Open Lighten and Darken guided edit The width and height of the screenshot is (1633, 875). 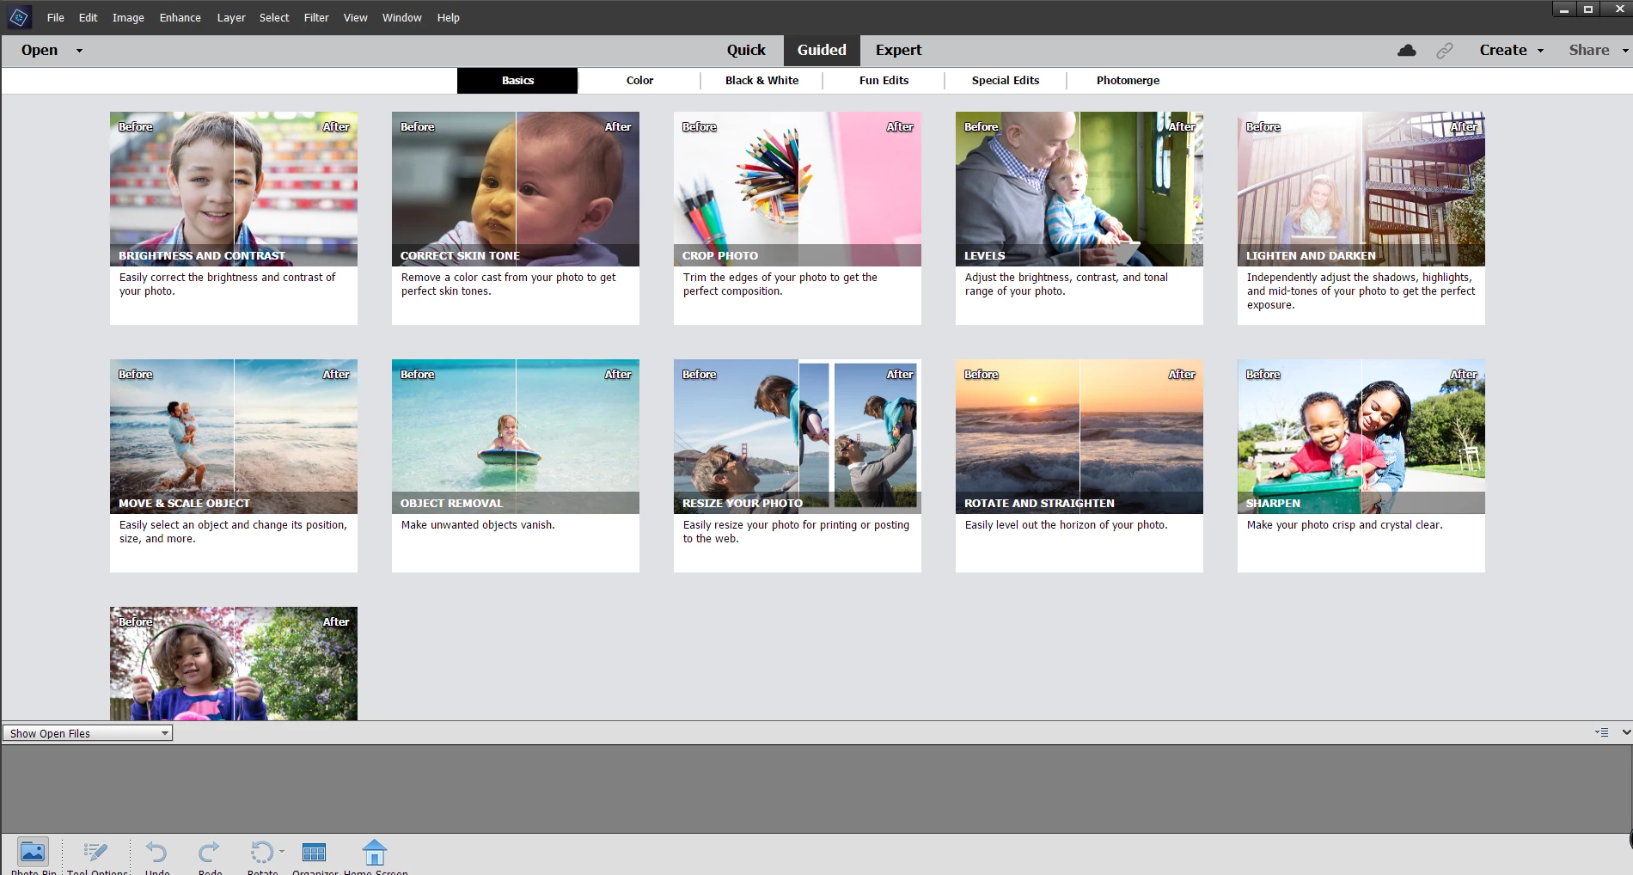(x=1361, y=218)
